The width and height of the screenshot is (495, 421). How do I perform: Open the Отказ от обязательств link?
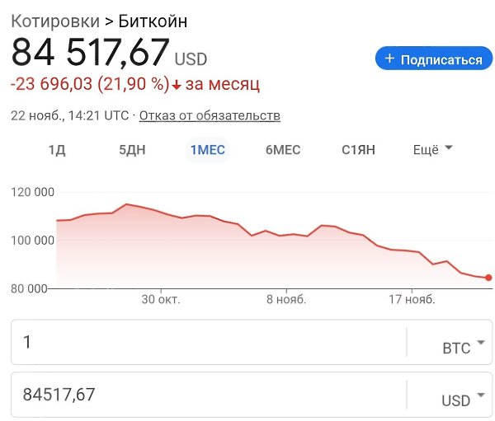pos(210,115)
